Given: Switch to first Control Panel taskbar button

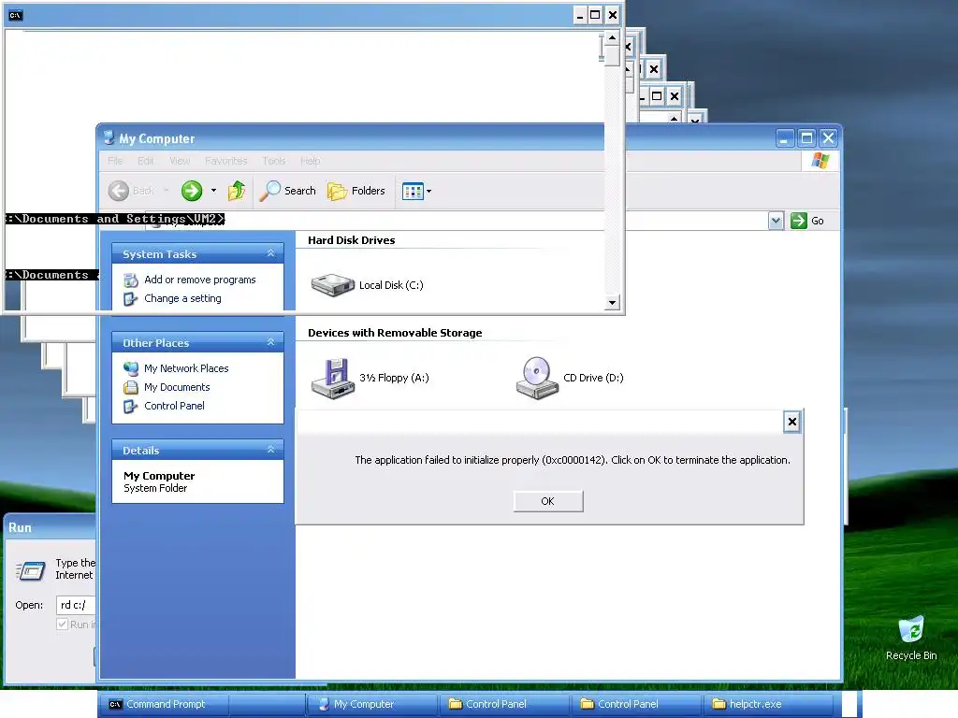Looking at the screenshot, I should (502, 704).
